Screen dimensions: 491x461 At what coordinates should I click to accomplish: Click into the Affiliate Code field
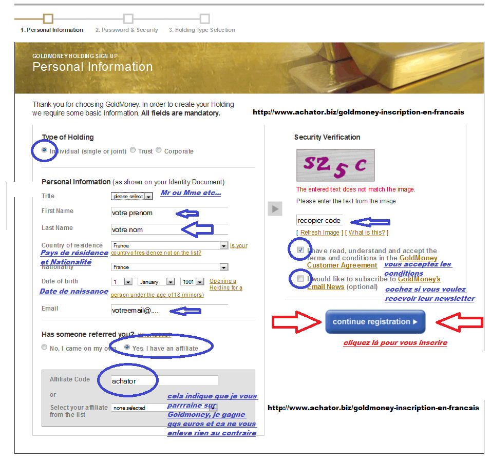(164, 381)
